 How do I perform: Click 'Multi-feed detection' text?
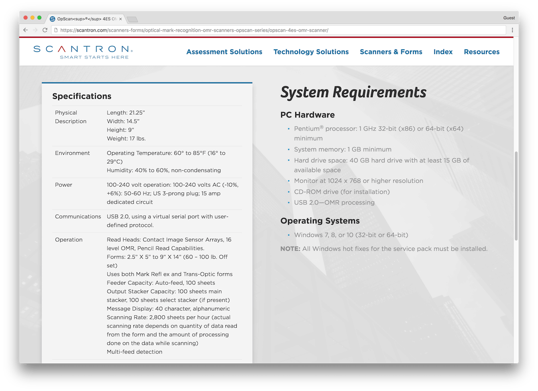tap(135, 352)
